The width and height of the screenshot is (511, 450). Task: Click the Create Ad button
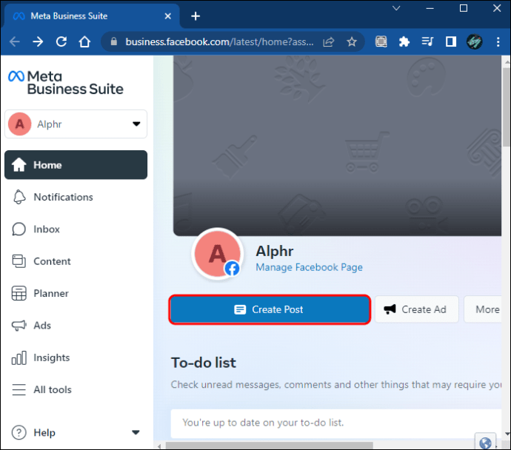coord(417,309)
